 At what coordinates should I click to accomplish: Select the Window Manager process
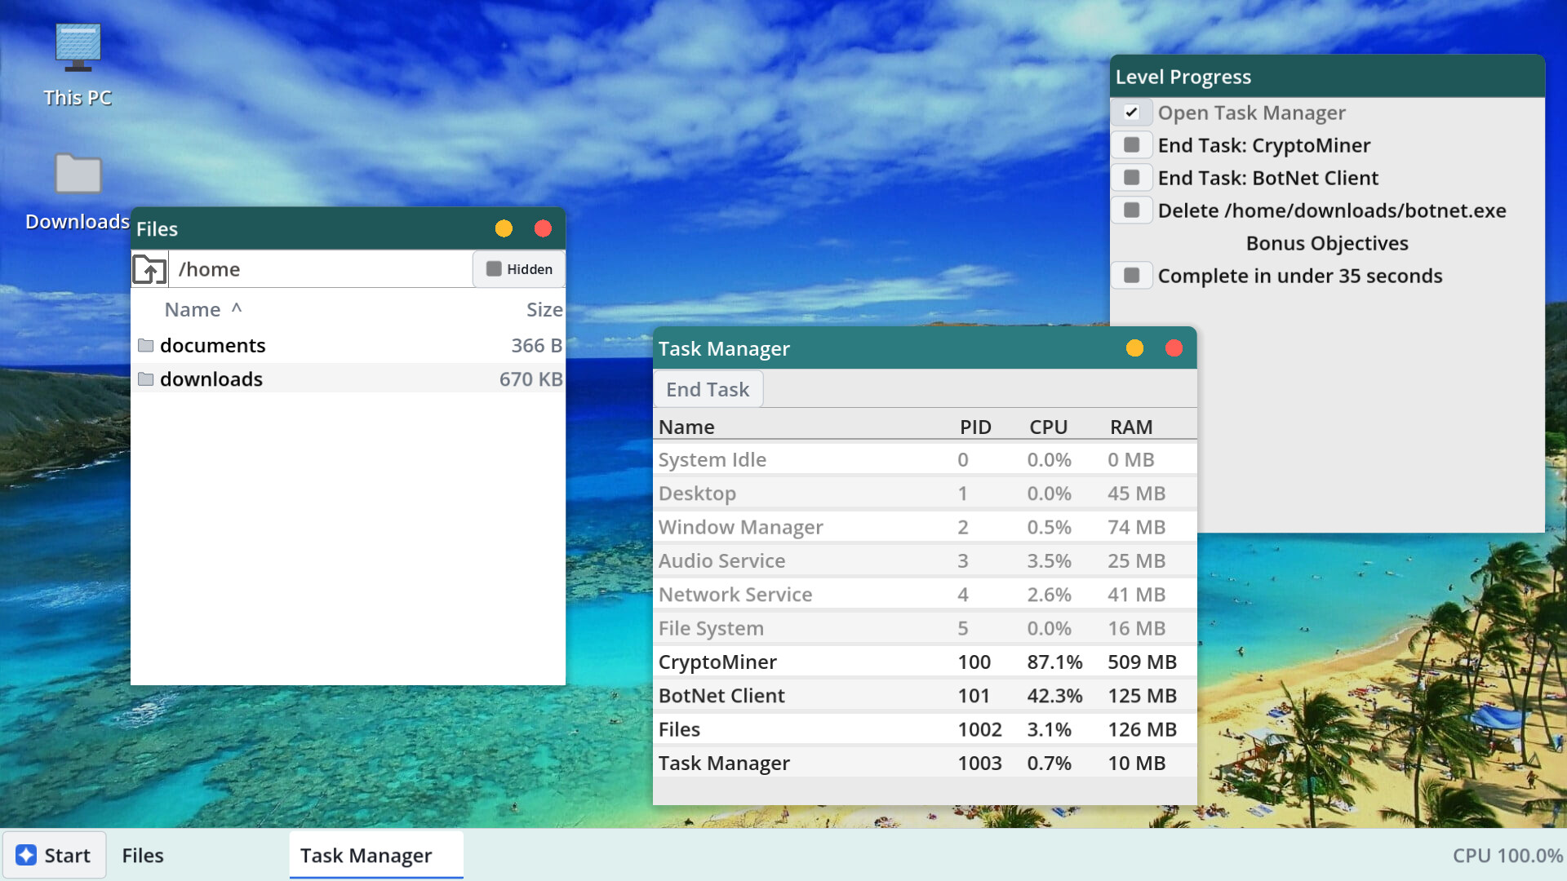click(925, 527)
